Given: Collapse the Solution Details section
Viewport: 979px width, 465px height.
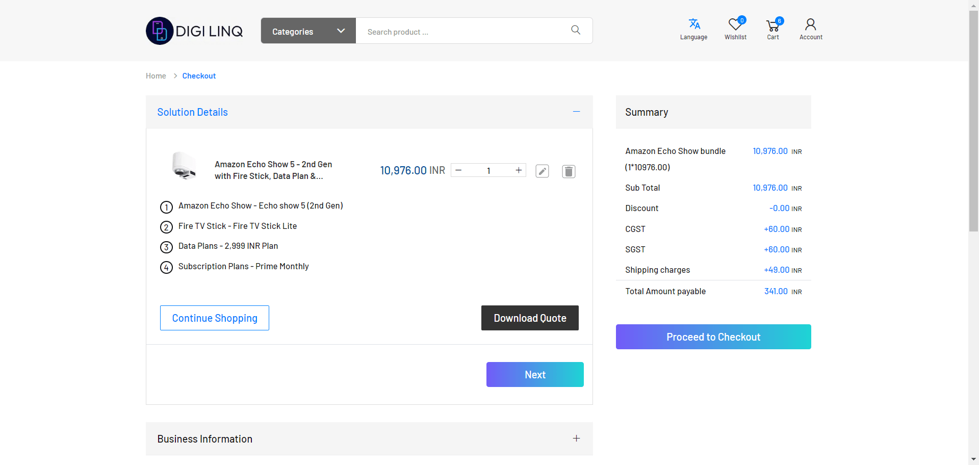Looking at the screenshot, I should (576, 112).
